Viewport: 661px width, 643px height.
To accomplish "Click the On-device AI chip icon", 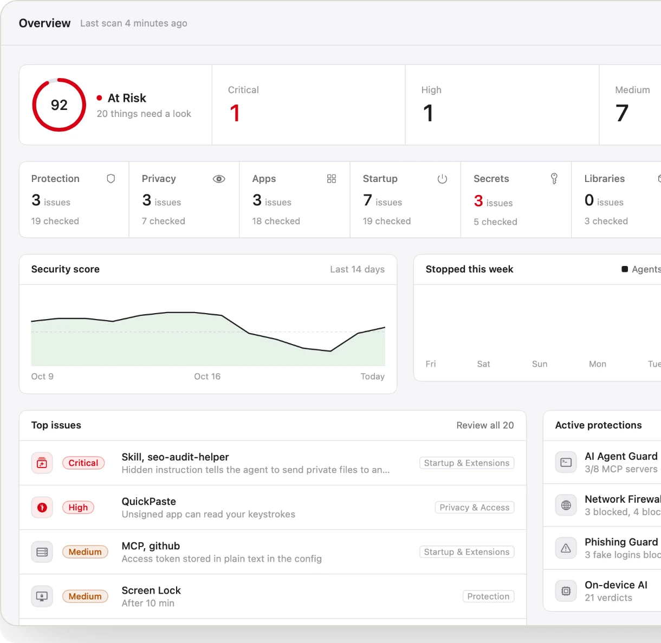I will tap(566, 591).
